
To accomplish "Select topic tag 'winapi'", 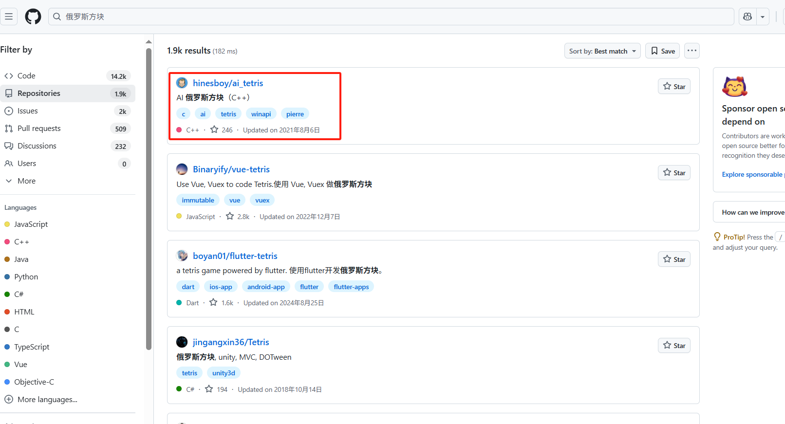I will coord(261,114).
